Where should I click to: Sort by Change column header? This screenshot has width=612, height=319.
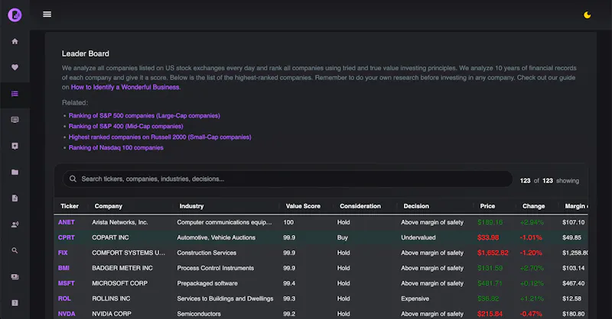click(x=533, y=206)
